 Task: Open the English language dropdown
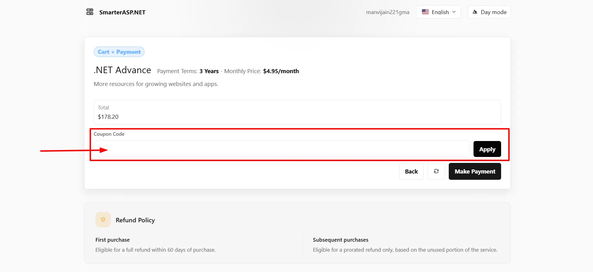438,12
